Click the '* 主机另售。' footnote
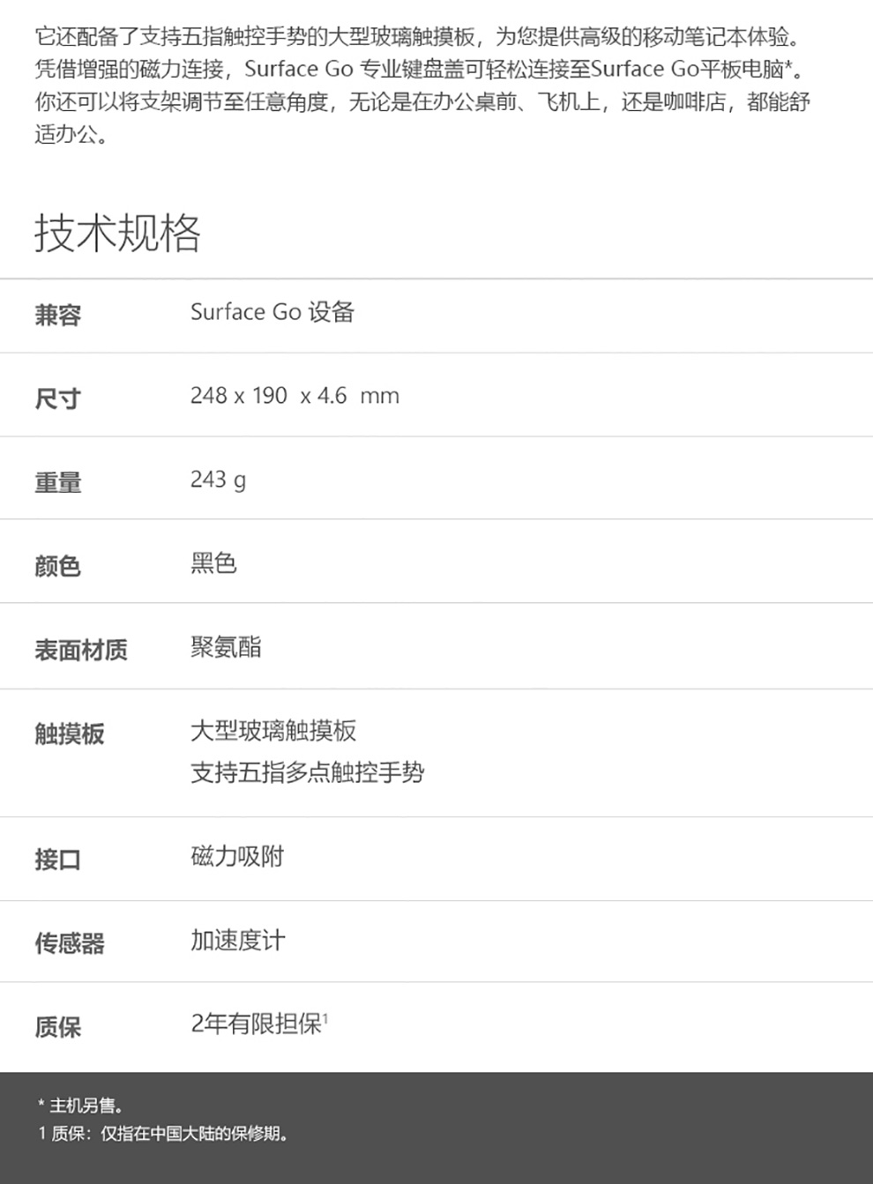Image resolution: width=873 pixels, height=1184 pixels. (80, 1106)
